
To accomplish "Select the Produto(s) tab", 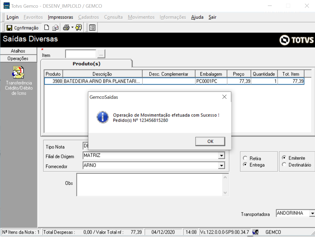I will point(86,64).
